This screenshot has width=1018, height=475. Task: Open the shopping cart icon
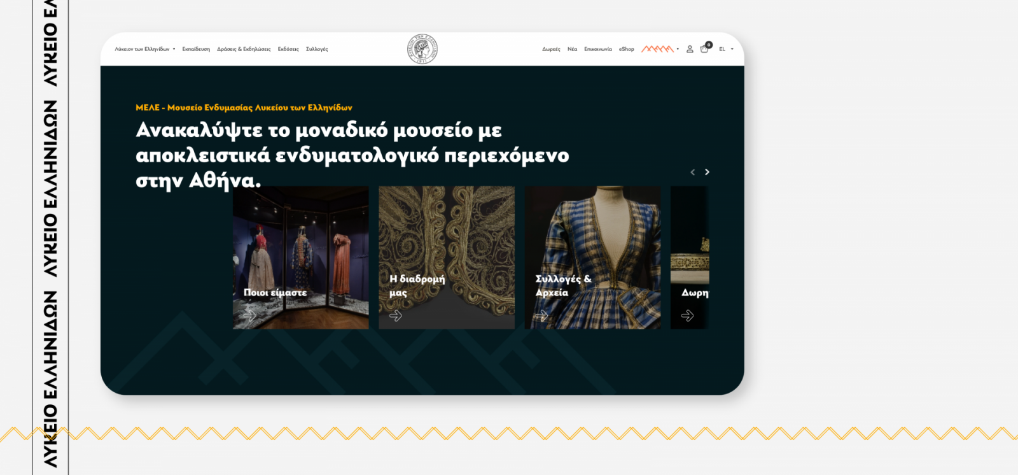(x=705, y=48)
